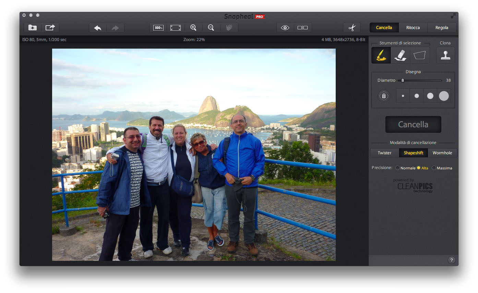Image resolution: width=478 pixels, height=293 pixels.
Task: Open help with the question mark button
Action: tap(452, 260)
